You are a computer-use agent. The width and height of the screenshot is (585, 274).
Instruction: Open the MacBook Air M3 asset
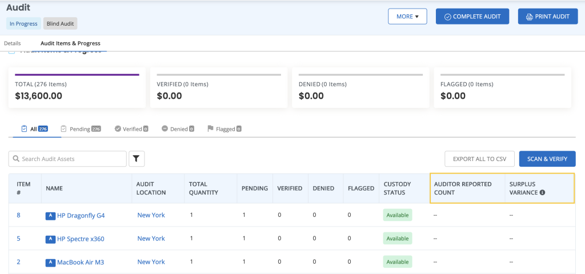80,263
